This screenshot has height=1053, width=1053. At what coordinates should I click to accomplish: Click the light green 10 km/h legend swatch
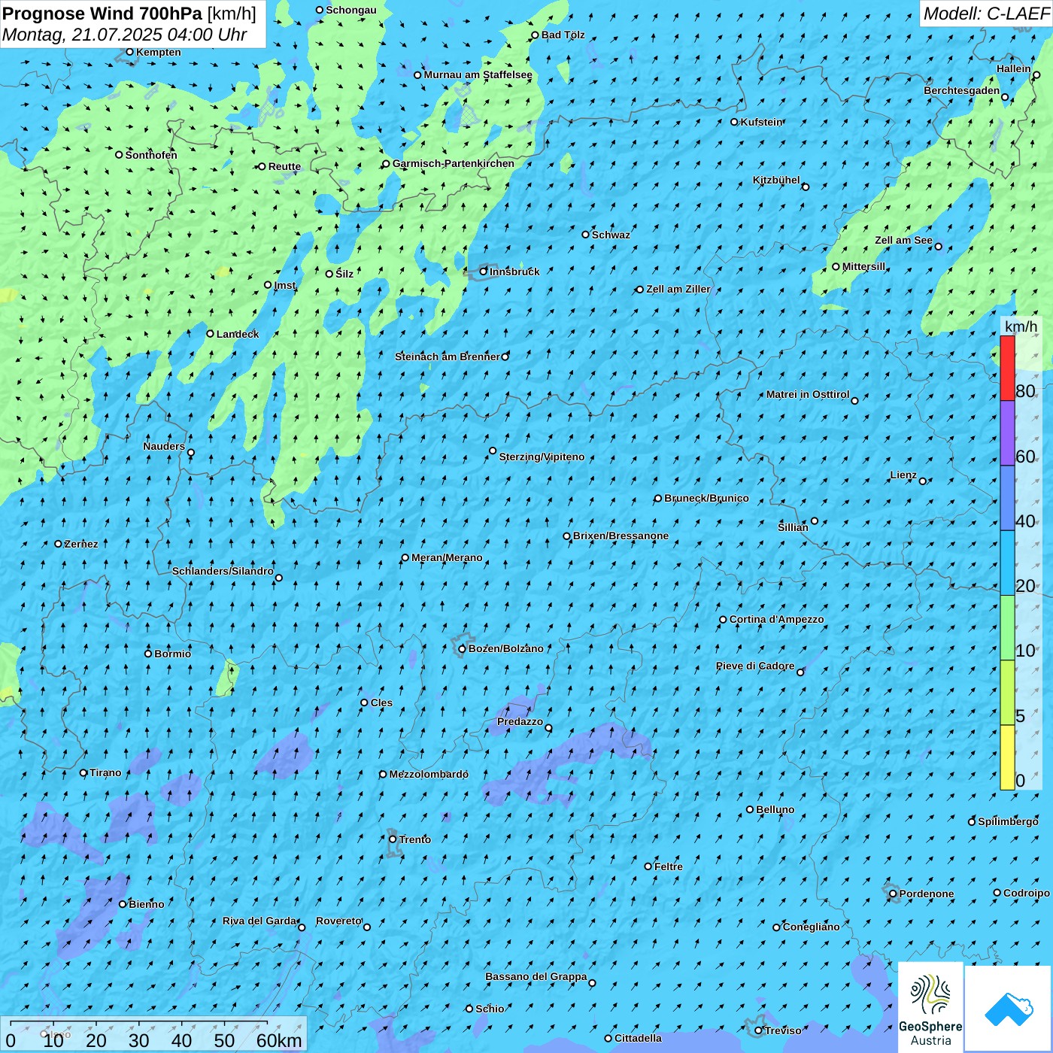click(1007, 628)
